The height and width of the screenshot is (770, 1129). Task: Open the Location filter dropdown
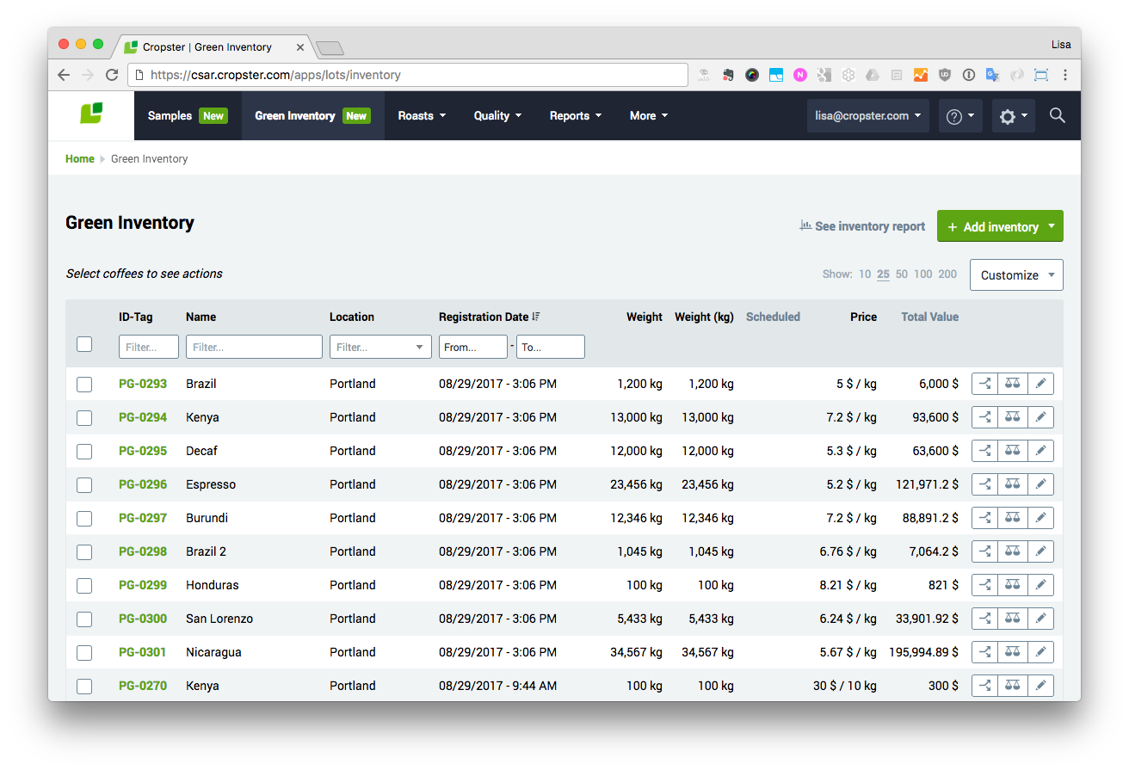click(380, 347)
